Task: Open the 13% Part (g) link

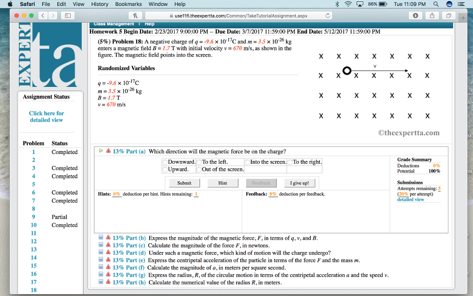Action: pos(129,275)
